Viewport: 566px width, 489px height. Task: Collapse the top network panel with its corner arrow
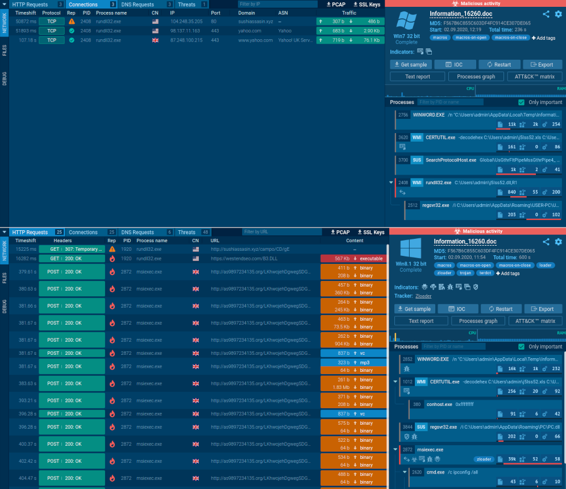tap(5, 5)
